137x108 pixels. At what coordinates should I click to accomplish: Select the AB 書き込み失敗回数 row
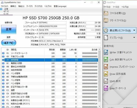[x=50, y=67]
